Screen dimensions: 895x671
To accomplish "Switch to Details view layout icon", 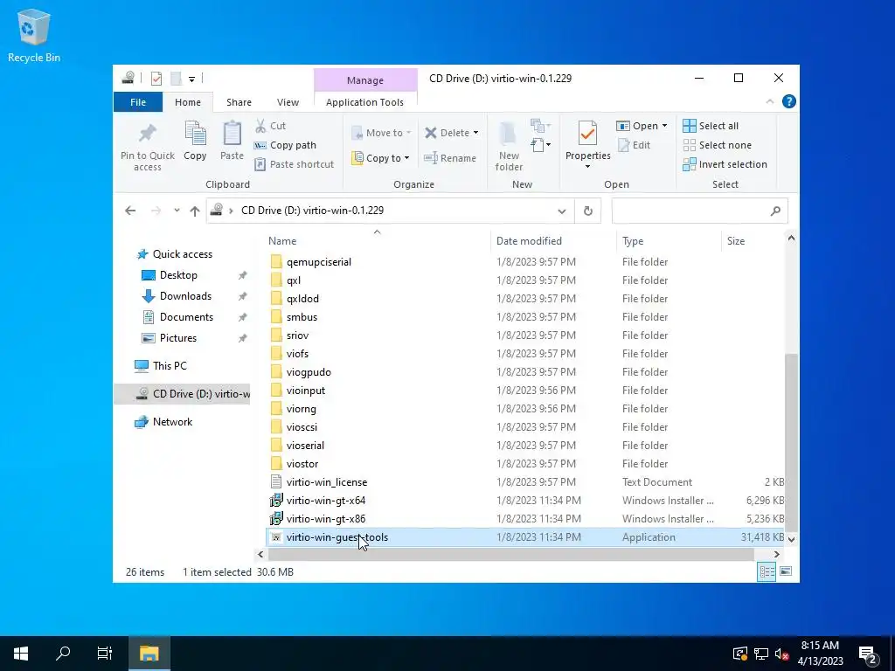I will coord(767,571).
